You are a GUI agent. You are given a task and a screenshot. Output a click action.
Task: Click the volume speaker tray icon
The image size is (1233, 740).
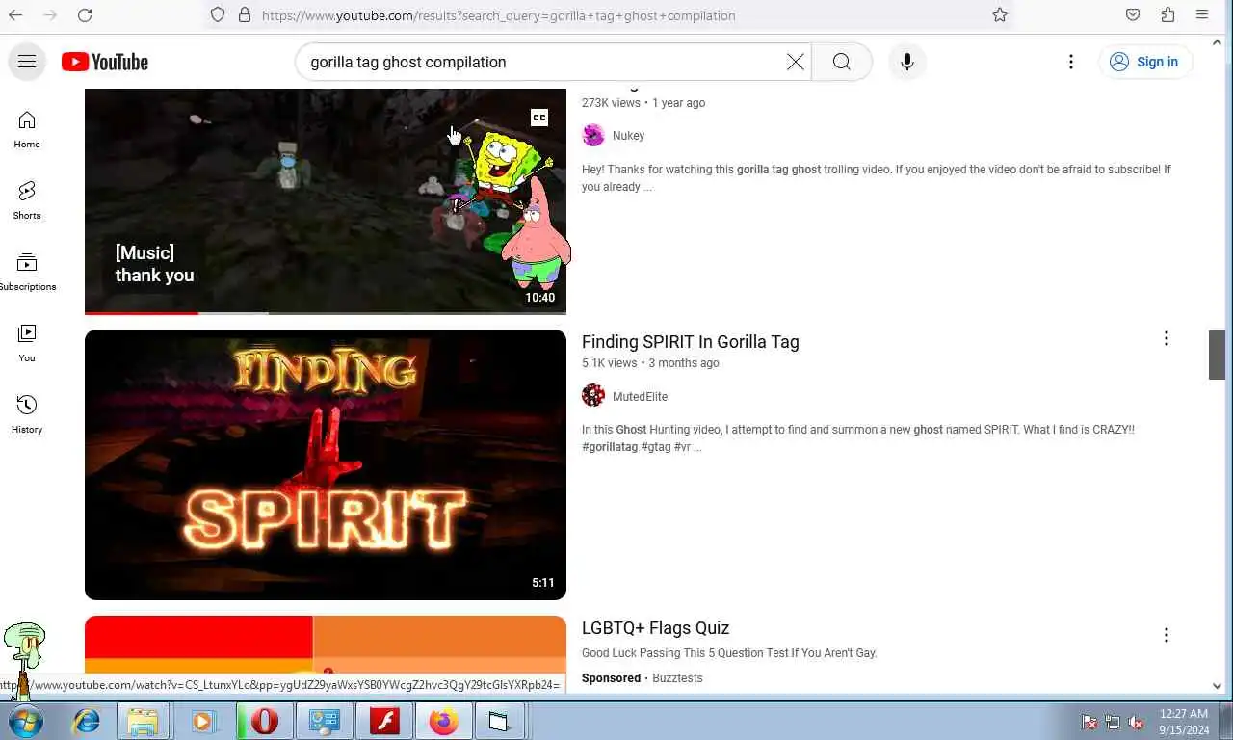(x=1136, y=722)
